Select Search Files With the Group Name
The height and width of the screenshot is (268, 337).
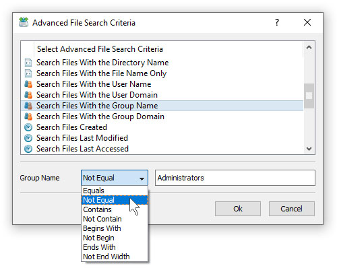point(162,106)
